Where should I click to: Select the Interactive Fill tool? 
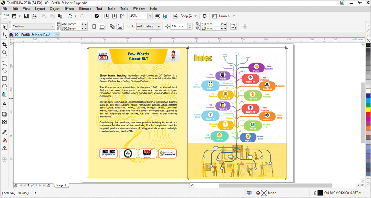(x=4, y=140)
